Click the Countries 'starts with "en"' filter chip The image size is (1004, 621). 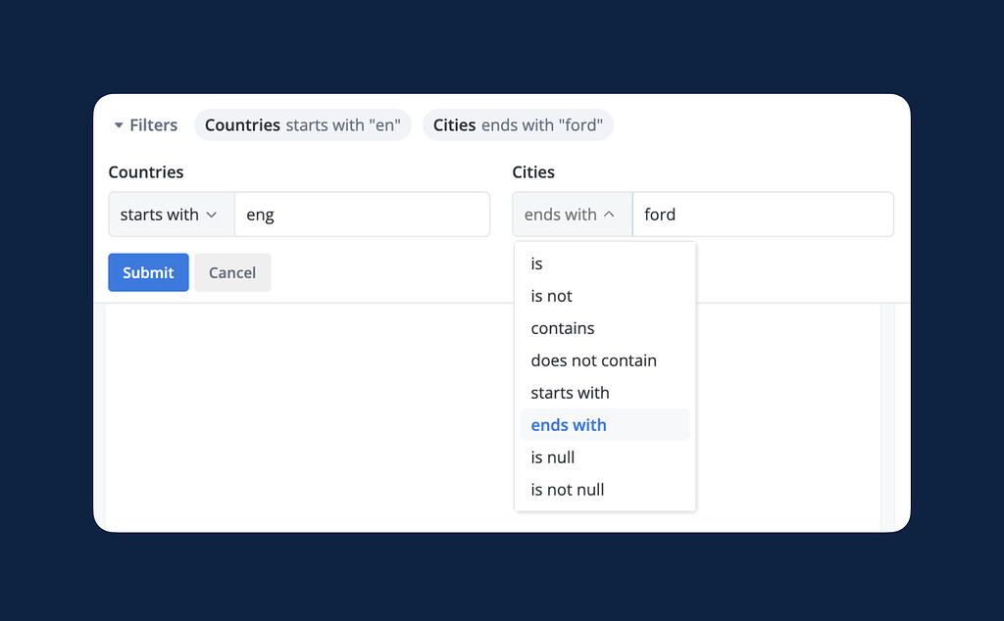(x=302, y=124)
